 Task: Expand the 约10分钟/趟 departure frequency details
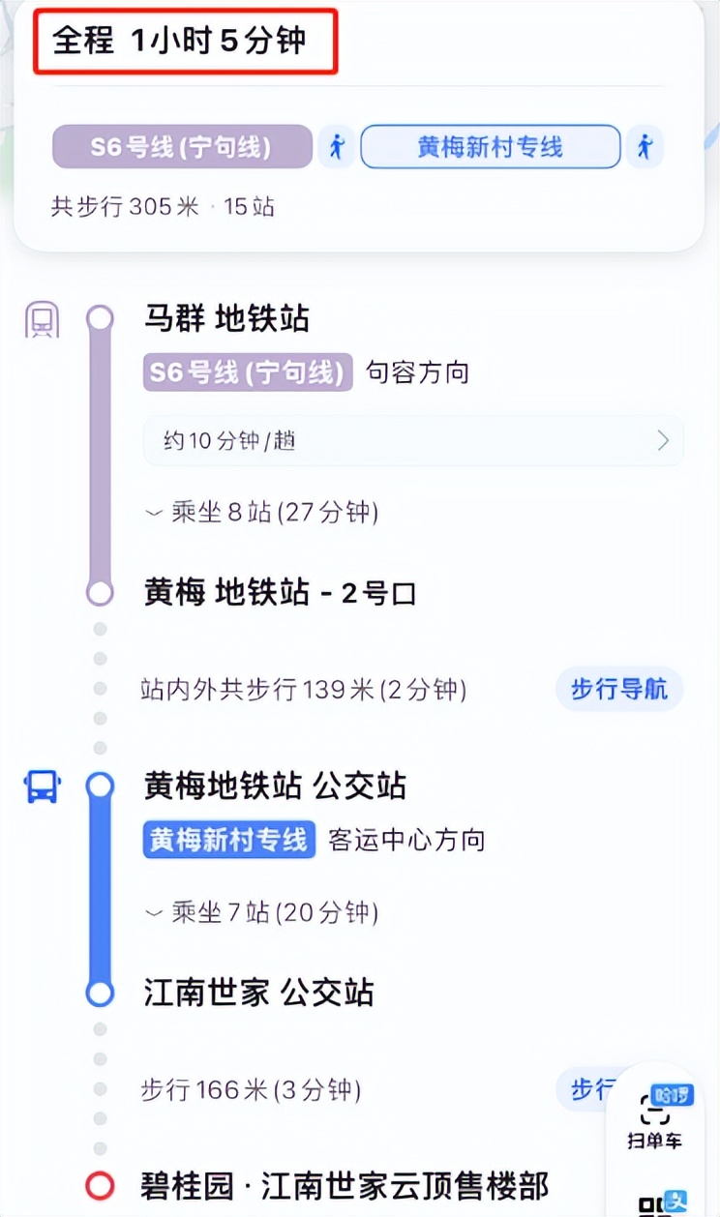pos(413,441)
